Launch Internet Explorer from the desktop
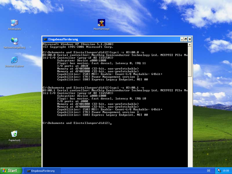Image resolution: width=232 pixels, height=174 pixels. [14, 62]
